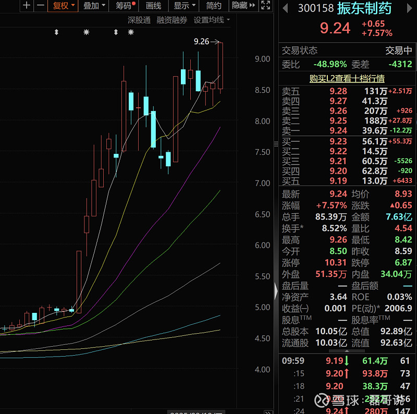Click second asterisk event marker on chart
The width and height of the screenshot is (417, 414).
(x=131, y=32)
